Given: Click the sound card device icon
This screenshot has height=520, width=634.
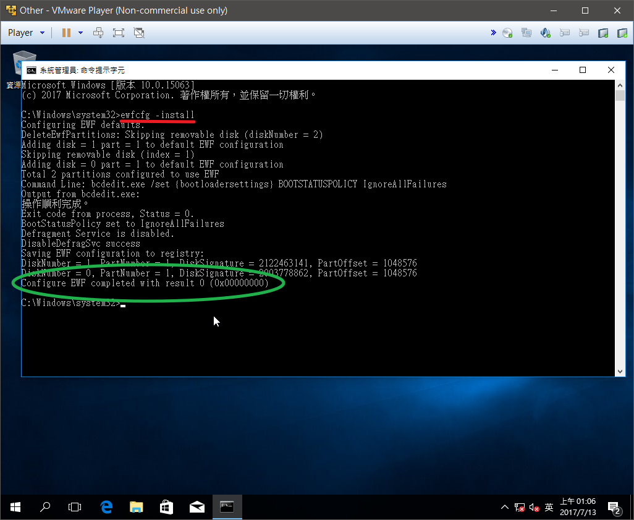Looking at the screenshot, I should click(546, 33).
